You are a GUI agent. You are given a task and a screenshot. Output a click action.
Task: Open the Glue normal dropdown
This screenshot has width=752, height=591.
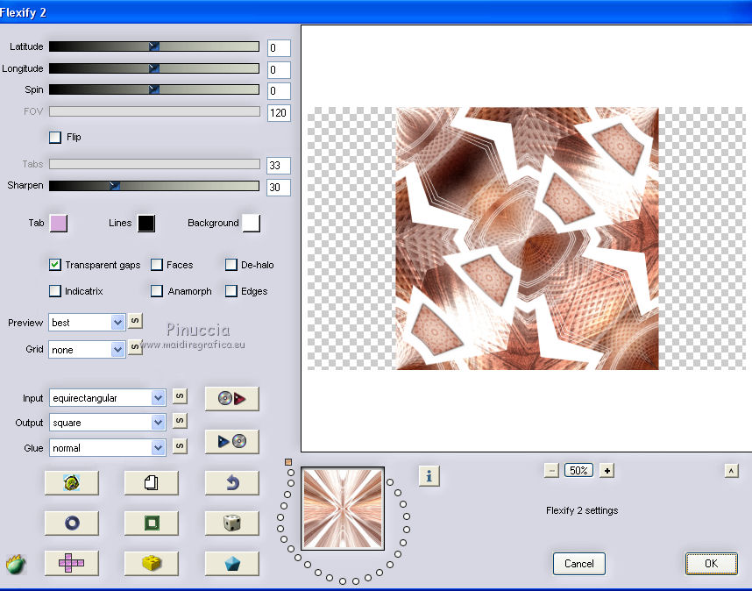(x=108, y=448)
